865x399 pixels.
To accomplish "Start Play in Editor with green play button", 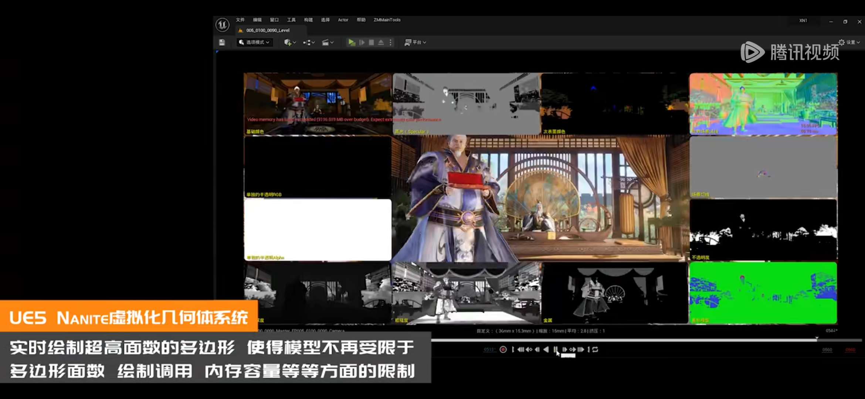I will 352,42.
